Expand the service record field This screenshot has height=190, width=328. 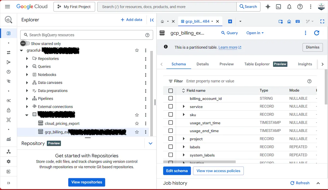[x=184, y=106]
